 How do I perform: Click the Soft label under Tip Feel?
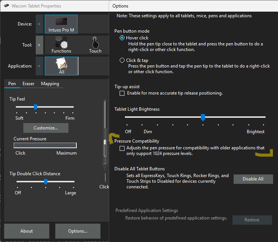click(19, 118)
